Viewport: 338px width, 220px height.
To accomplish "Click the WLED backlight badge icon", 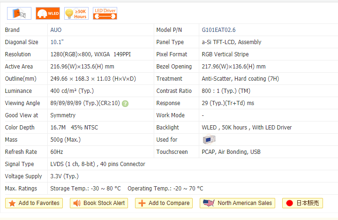I will (48, 13).
